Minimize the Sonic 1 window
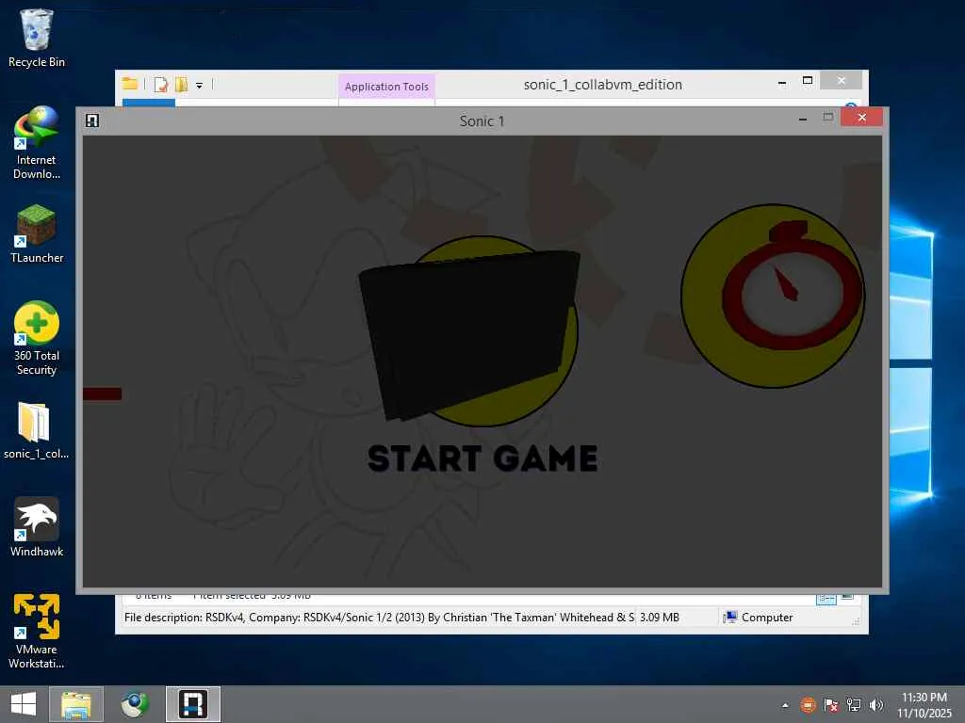Screen dimensions: 965x723 [x=803, y=119]
